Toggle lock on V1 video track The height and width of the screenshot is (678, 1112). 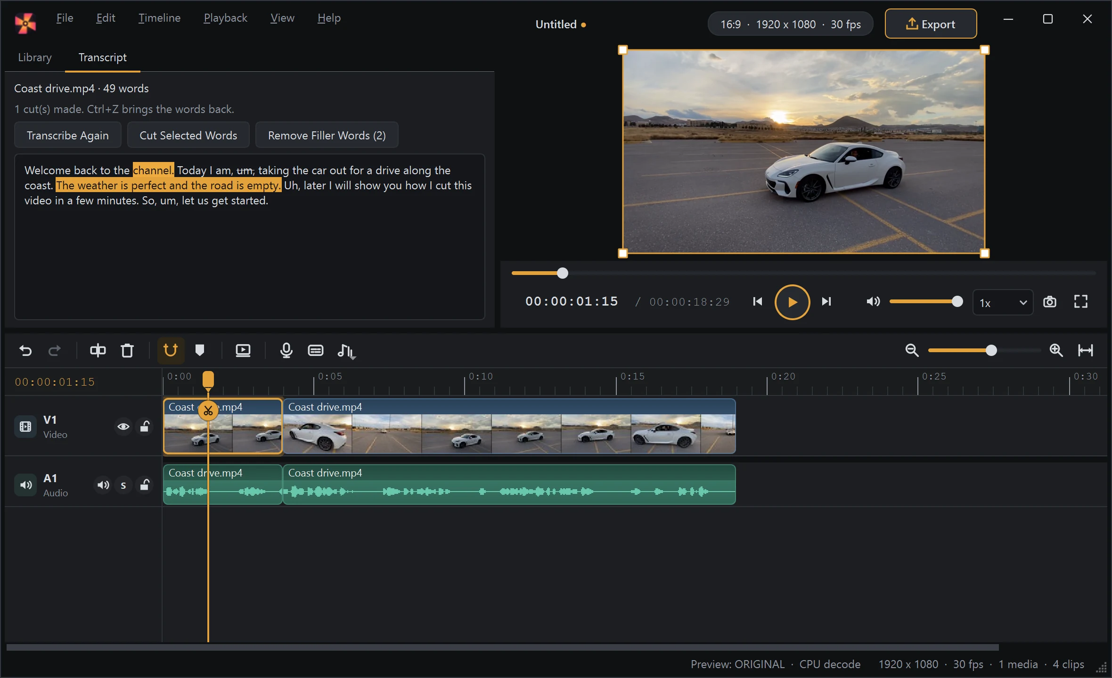[145, 427]
